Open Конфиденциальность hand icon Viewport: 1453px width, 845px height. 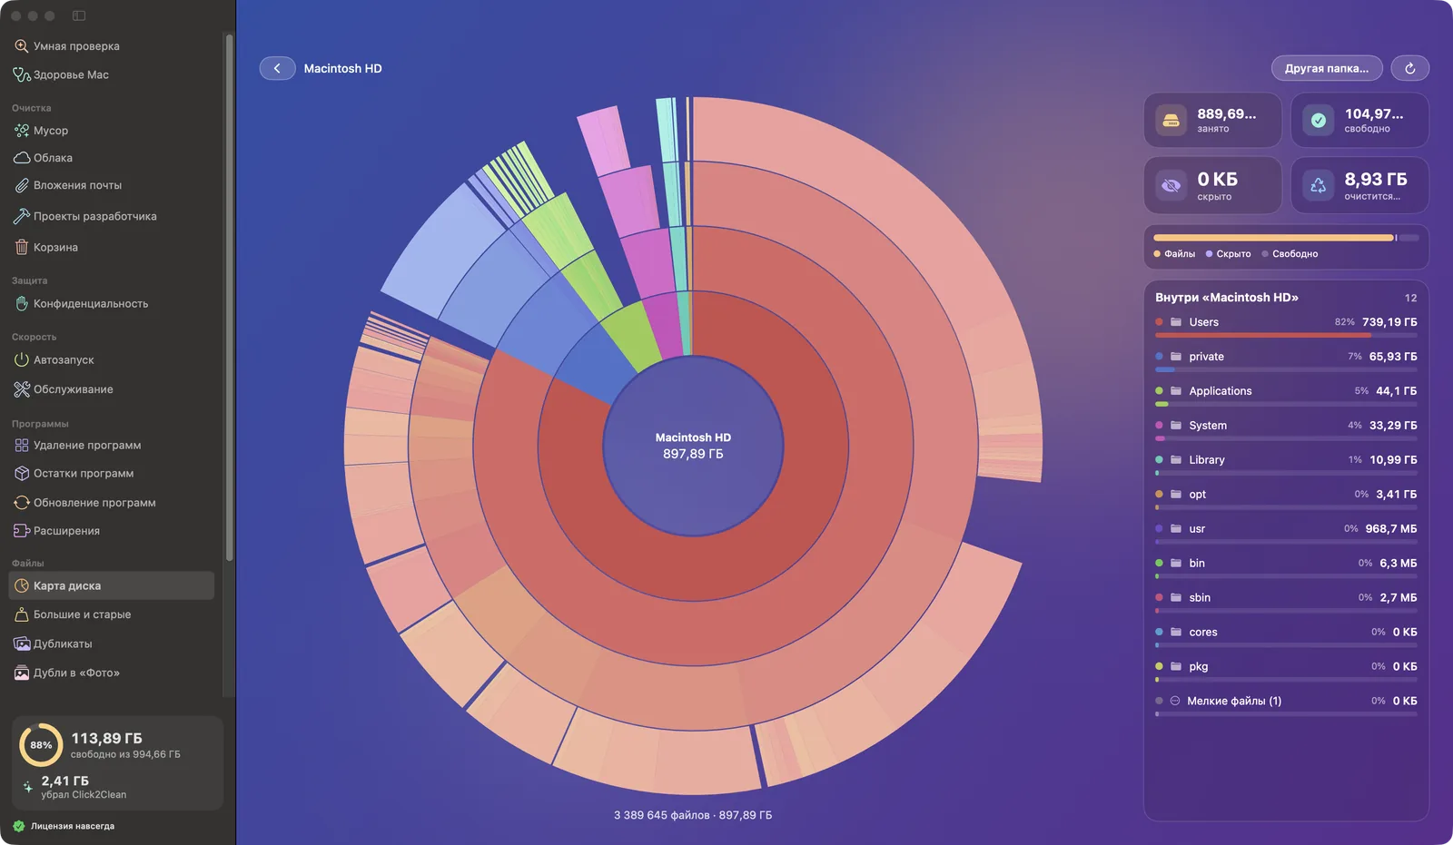(x=22, y=303)
